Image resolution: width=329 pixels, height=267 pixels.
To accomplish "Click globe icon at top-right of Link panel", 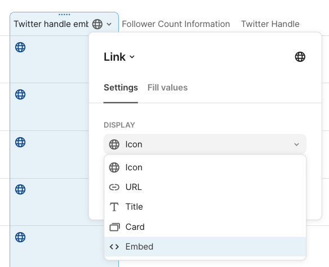I will click(x=300, y=57).
